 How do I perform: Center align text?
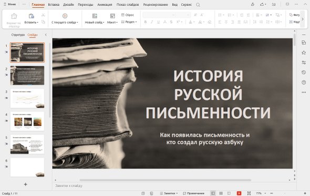pyautogui.click(x=226, y=22)
